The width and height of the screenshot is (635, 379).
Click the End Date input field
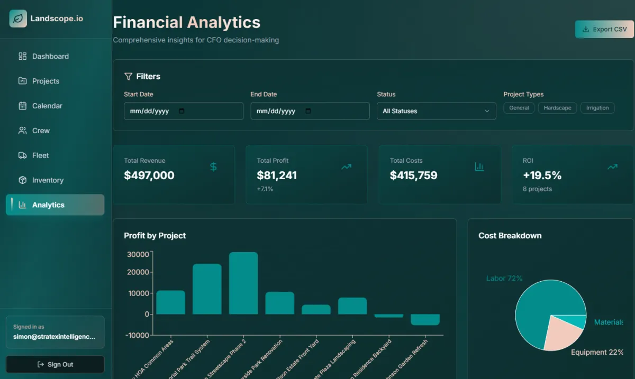pyautogui.click(x=310, y=111)
